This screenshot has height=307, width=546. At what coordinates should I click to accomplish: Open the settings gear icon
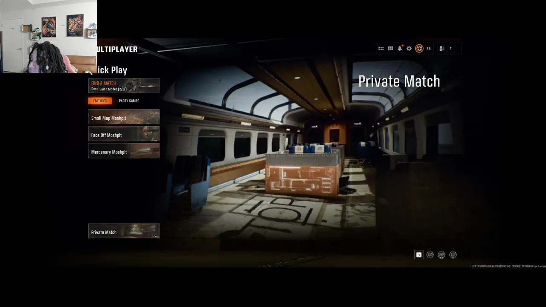point(409,49)
